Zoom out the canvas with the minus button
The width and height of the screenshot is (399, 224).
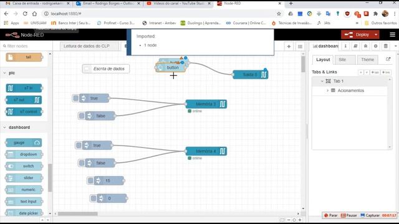click(x=289, y=220)
